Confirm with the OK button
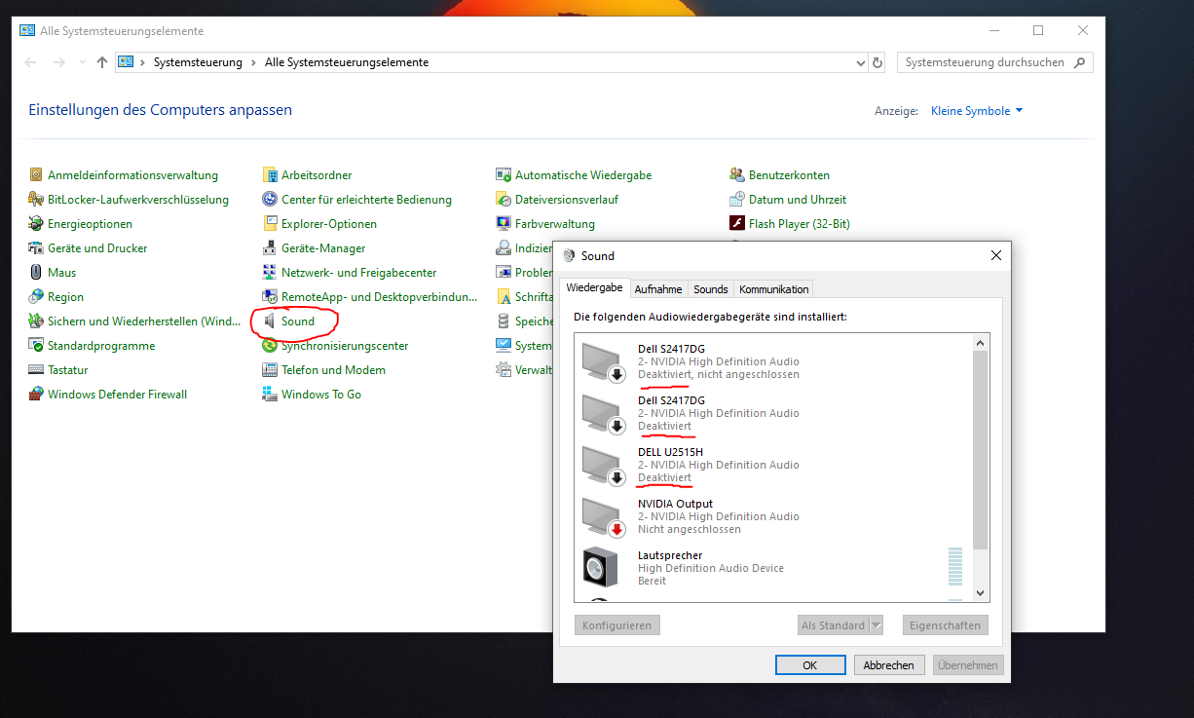 pyautogui.click(x=809, y=665)
